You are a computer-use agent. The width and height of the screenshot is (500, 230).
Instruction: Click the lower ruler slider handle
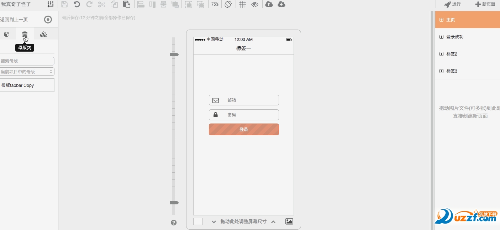click(174, 203)
